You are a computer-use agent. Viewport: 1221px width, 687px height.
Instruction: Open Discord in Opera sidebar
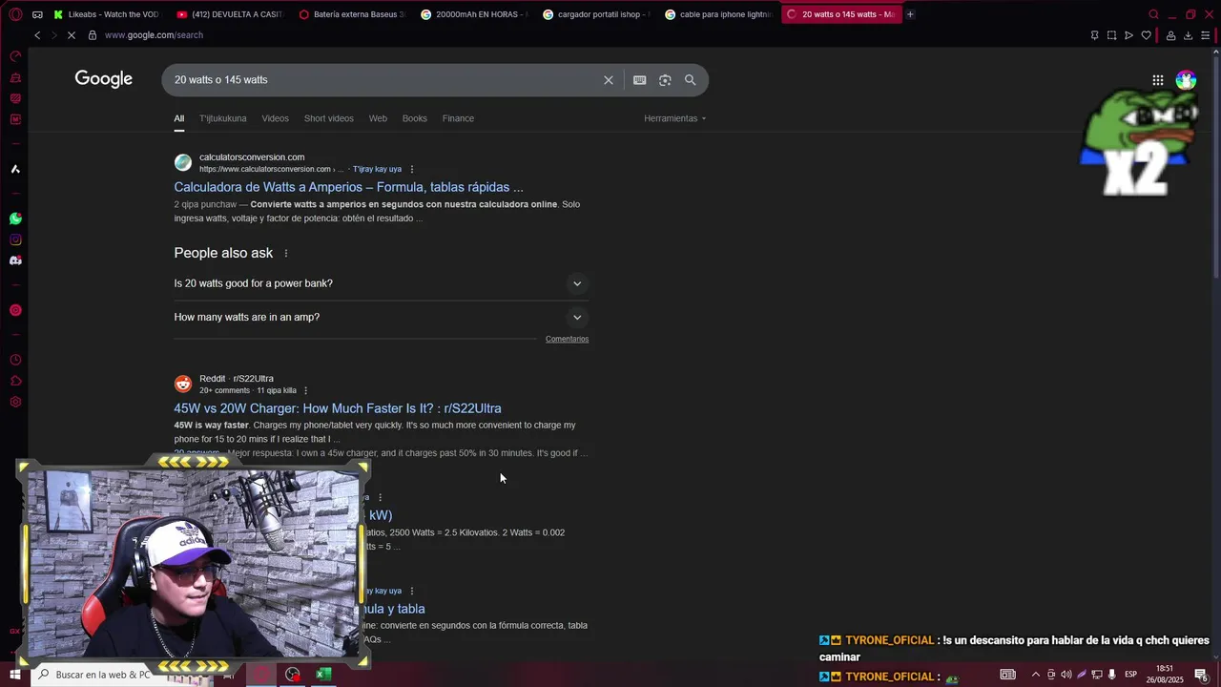15,260
